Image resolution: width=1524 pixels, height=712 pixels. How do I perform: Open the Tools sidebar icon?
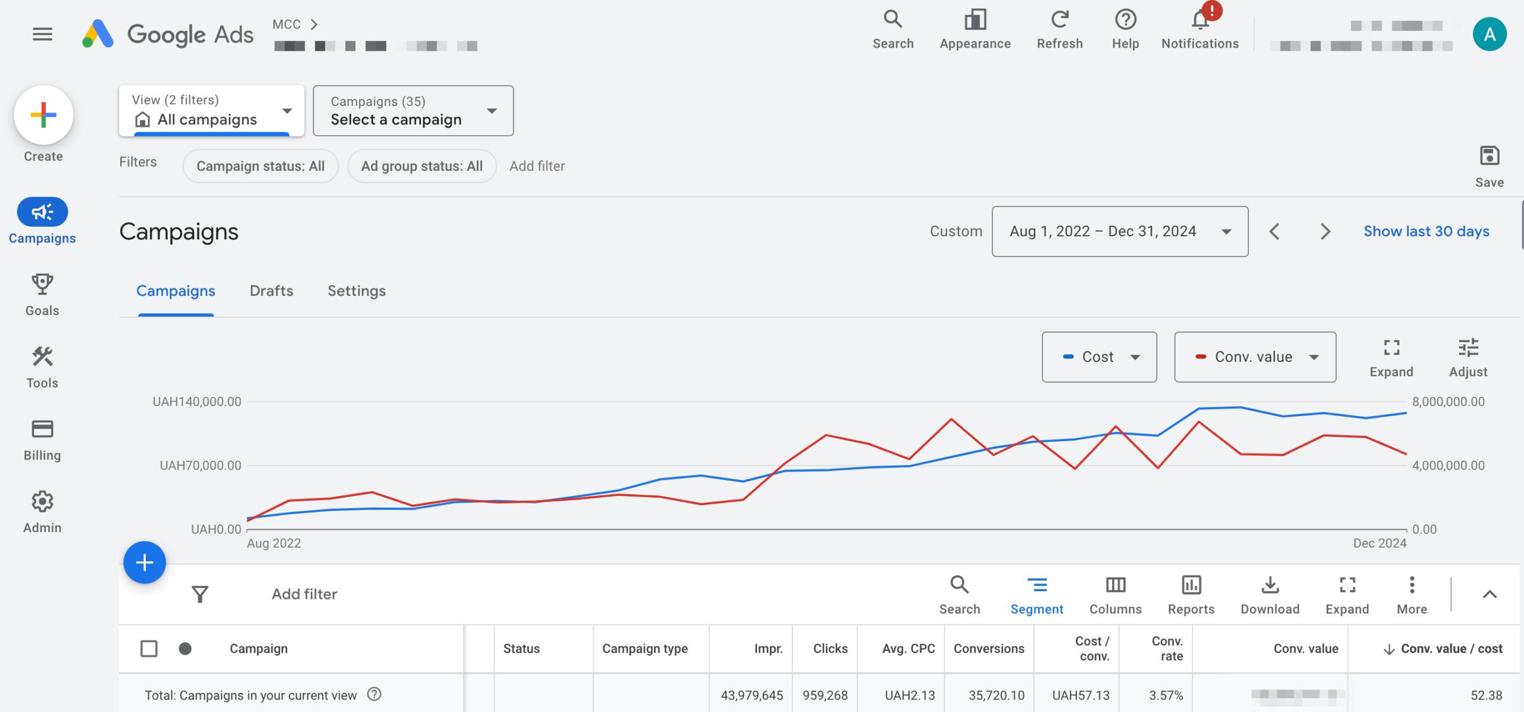[x=42, y=357]
